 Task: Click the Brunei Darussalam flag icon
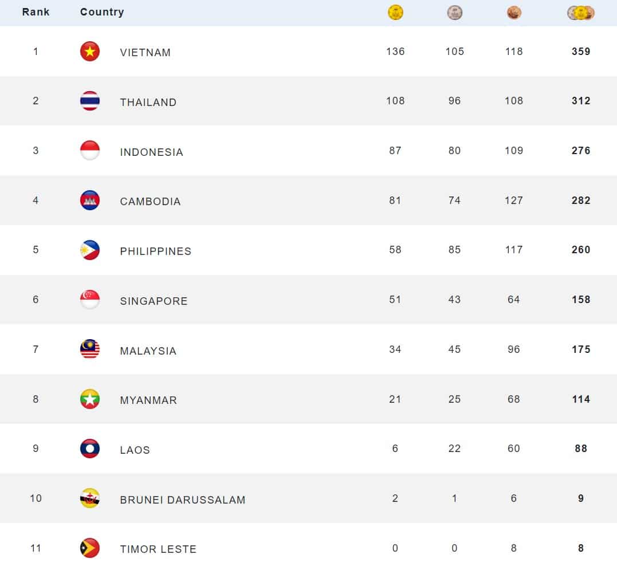coord(90,498)
